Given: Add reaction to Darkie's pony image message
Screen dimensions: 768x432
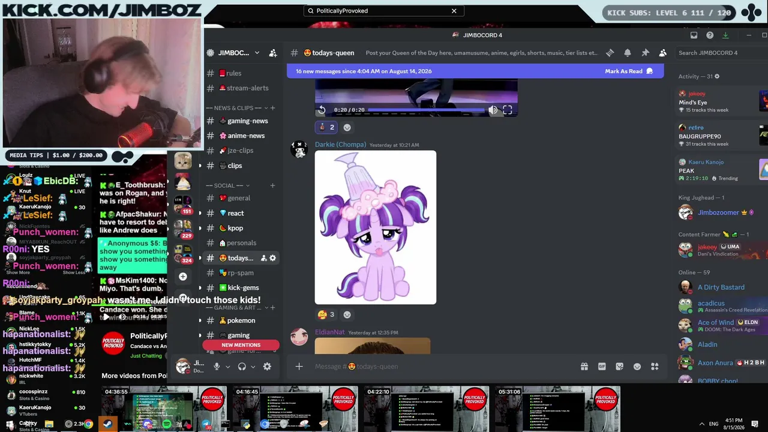Looking at the screenshot, I should click(347, 314).
